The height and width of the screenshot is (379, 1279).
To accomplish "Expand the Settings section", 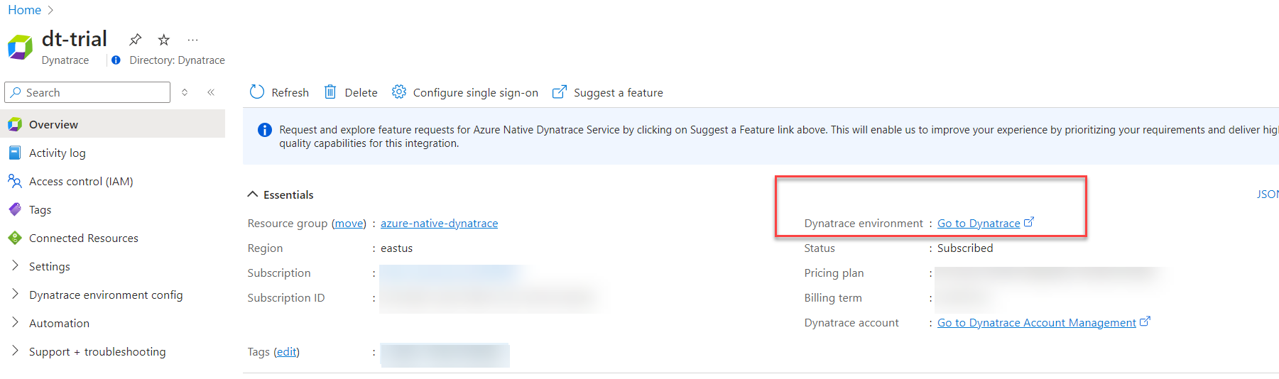I will 15,265.
